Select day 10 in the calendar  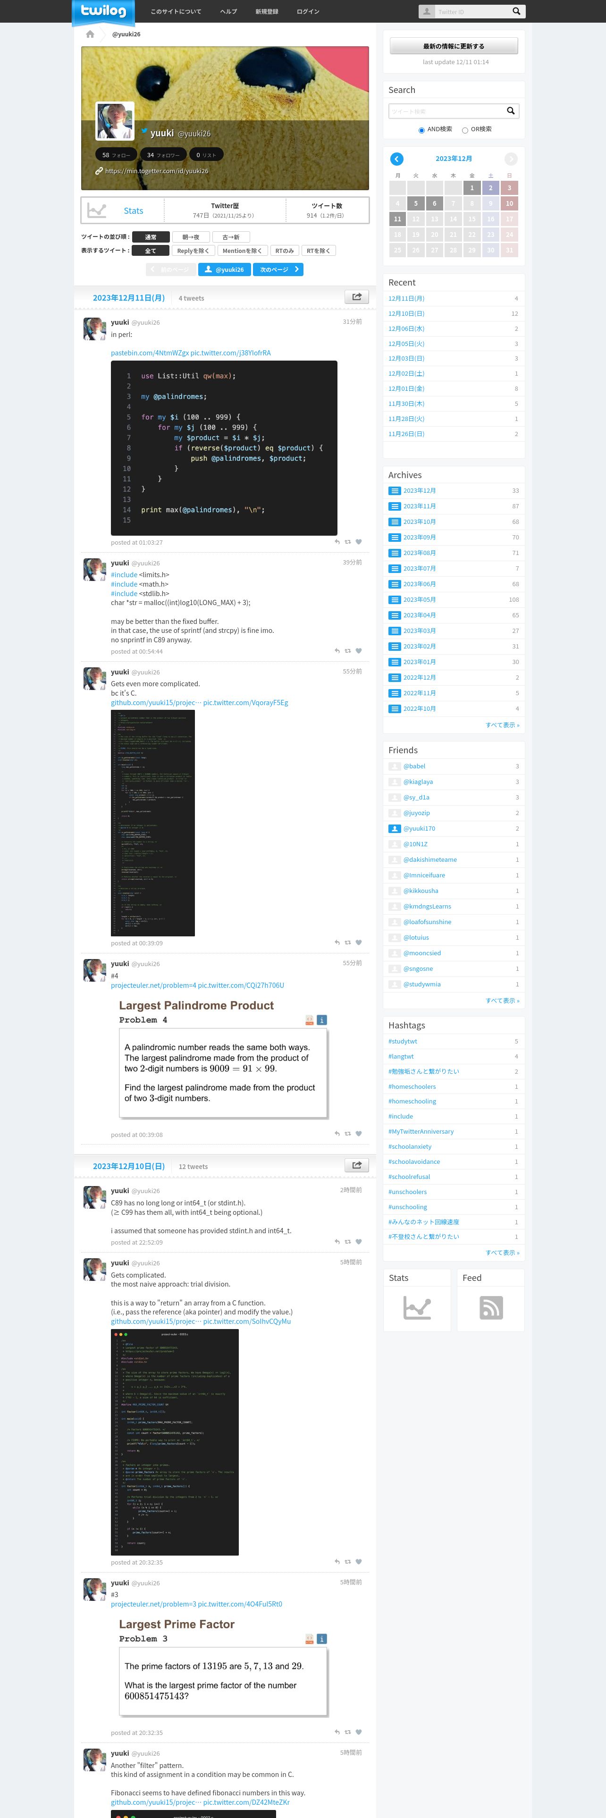509,203
